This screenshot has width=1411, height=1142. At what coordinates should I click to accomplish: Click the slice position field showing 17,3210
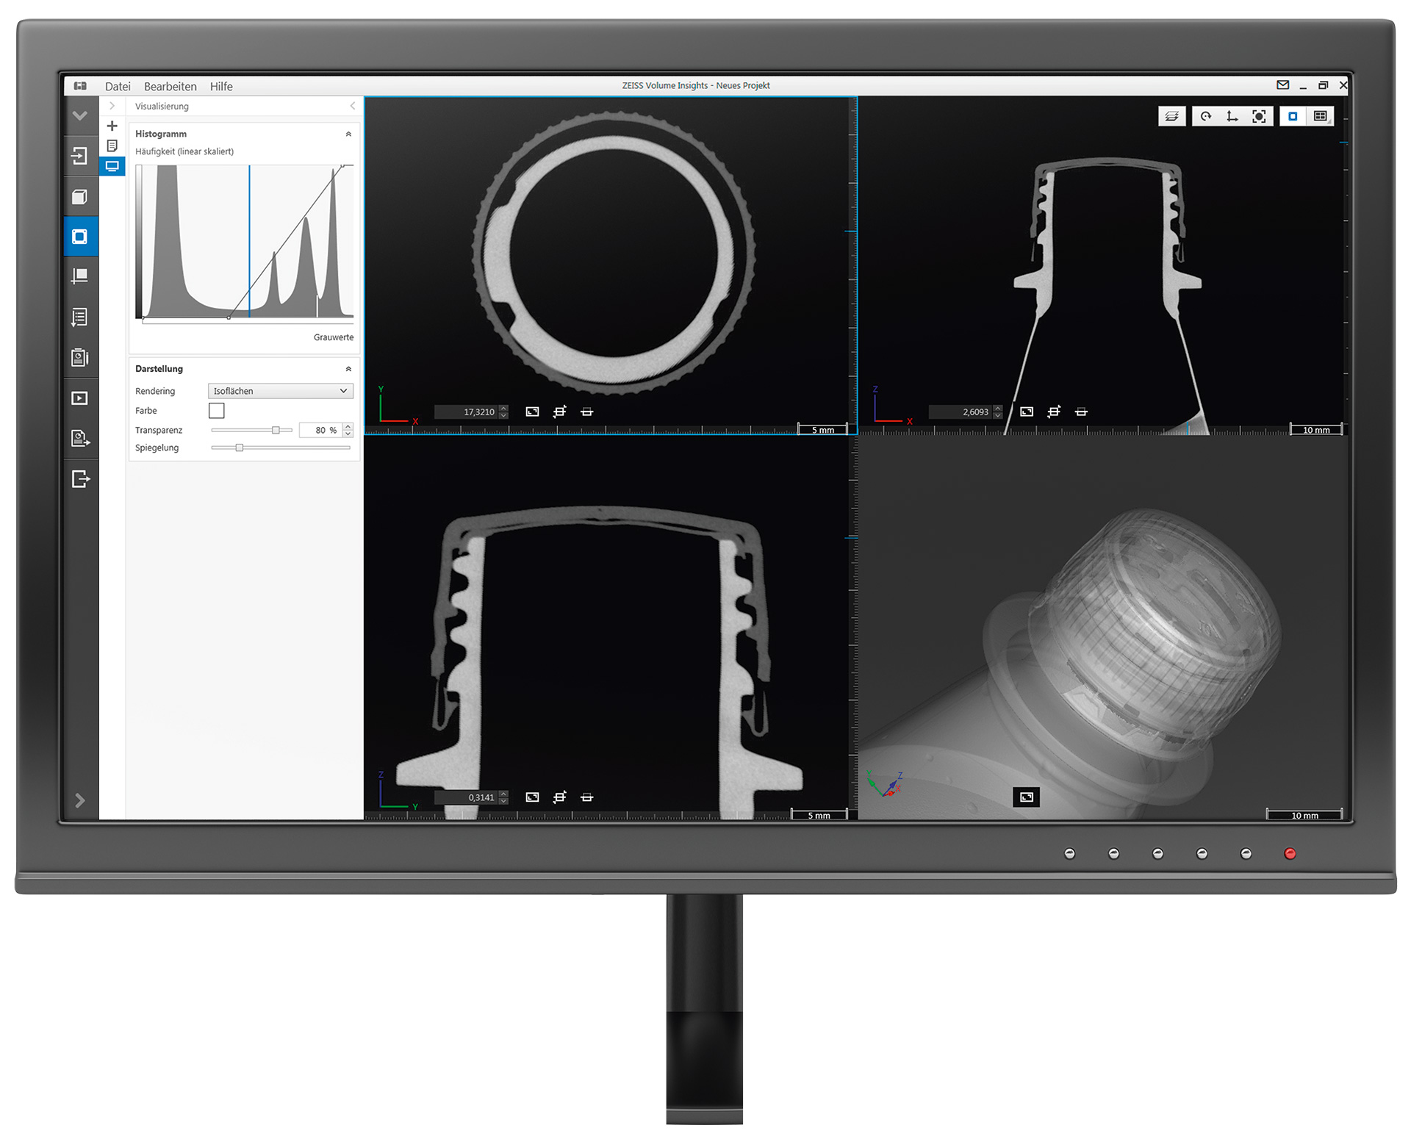(466, 412)
